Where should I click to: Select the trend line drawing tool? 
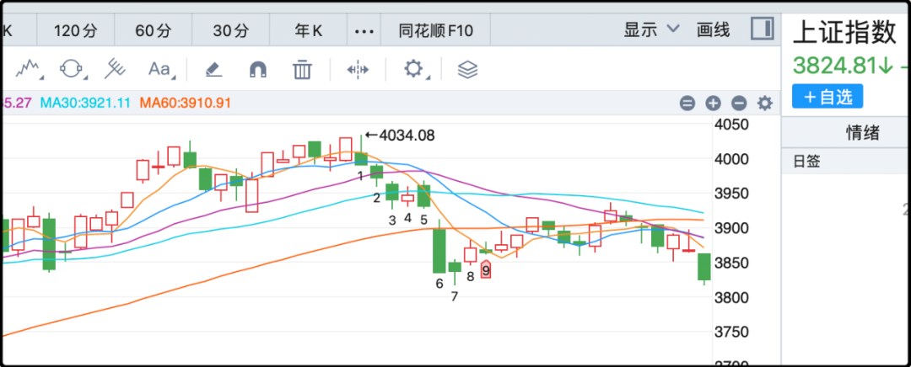coord(27,69)
